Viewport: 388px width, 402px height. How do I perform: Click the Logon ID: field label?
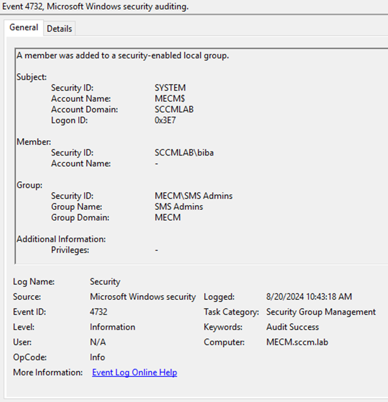69,120
